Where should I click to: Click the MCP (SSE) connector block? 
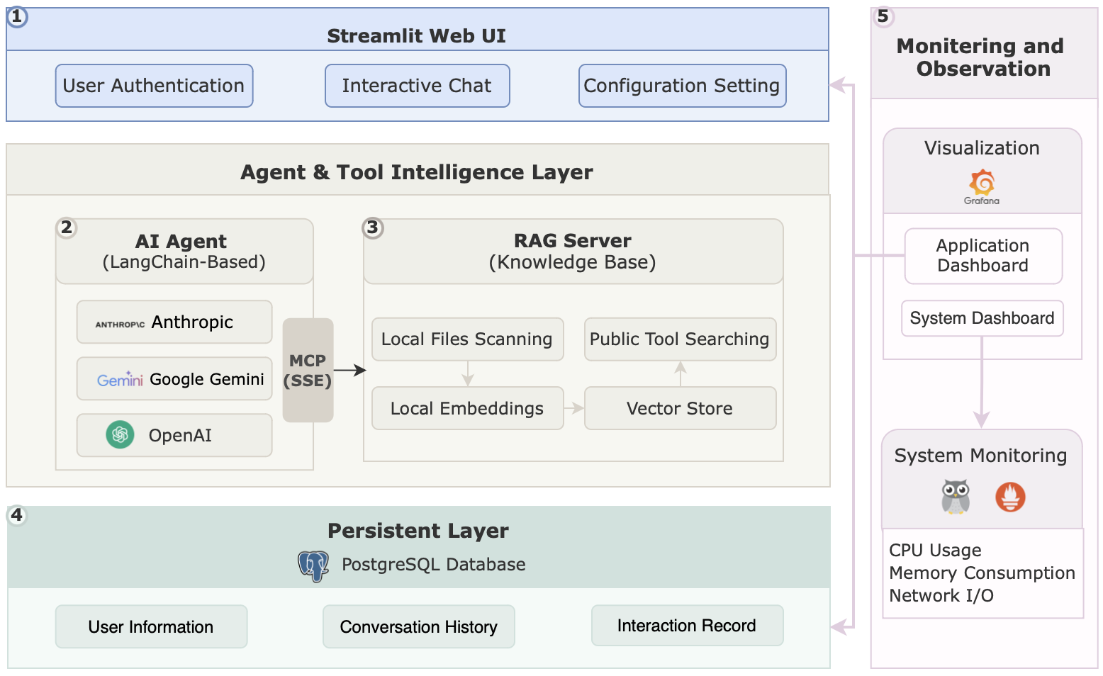(x=308, y=370)
